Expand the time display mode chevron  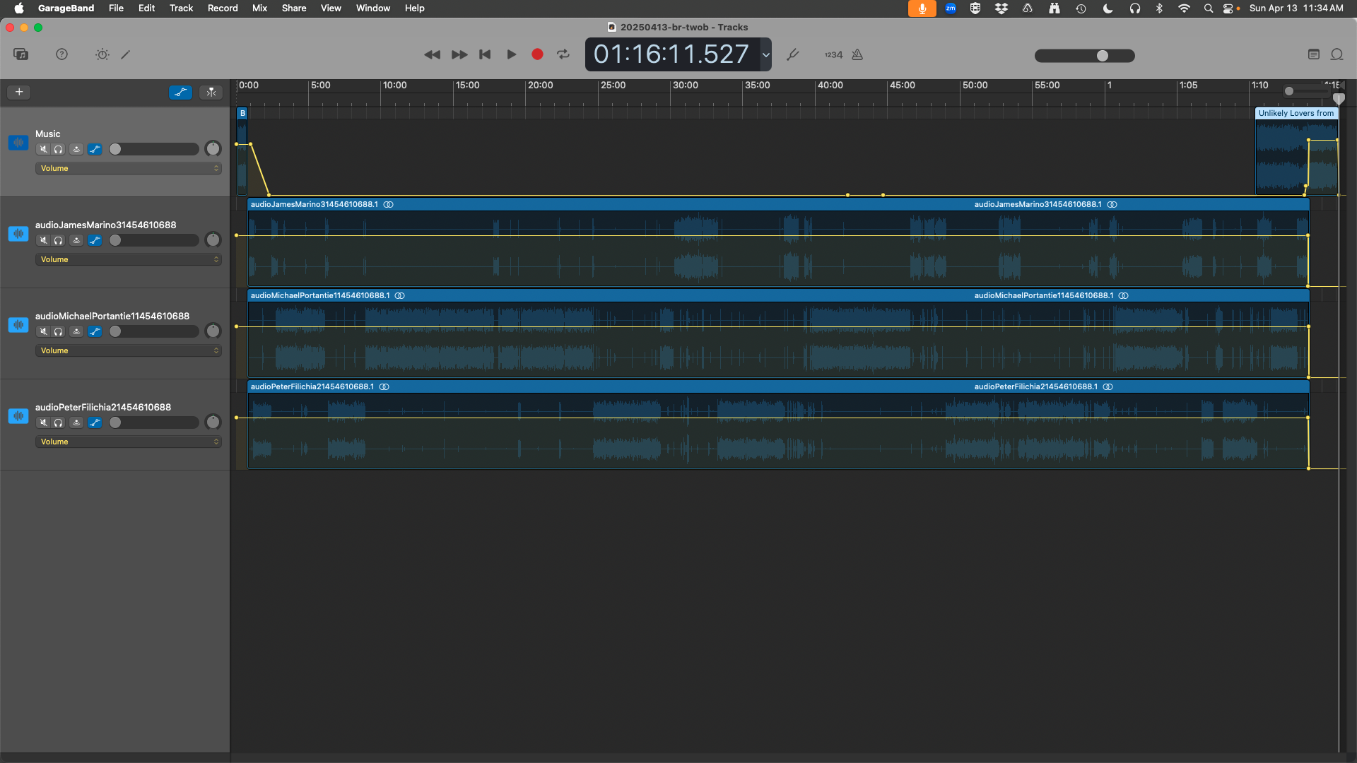[x=765, y=54]
